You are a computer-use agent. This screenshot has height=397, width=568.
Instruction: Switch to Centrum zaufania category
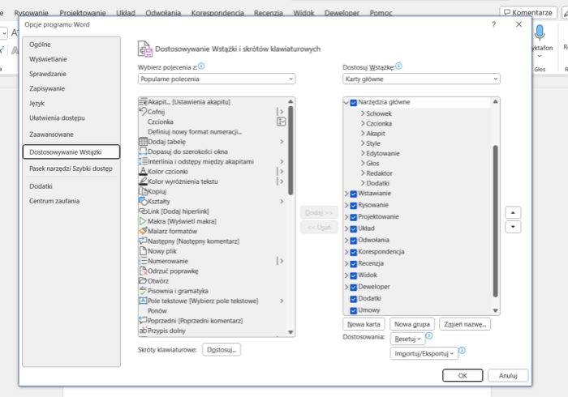(x=54, y=201)
